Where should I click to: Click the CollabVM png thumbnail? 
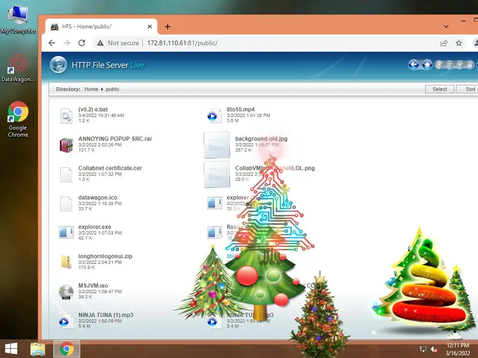click(x=217, y=174)
